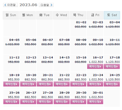Image resolution: width=122 pixels, height=110 pixels.
Task: Click the 2023.06 month heading
Action: pyautogui.click(x=28, y=5)
